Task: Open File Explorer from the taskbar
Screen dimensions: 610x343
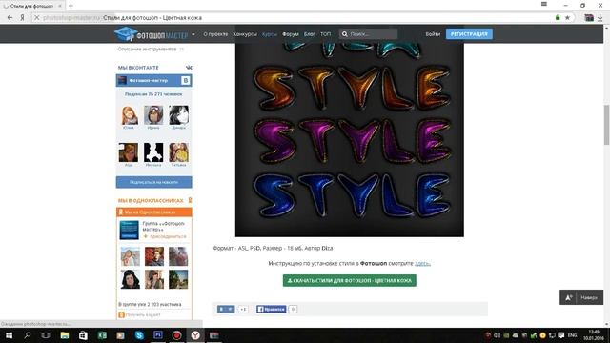Action: tap(65, 335)
